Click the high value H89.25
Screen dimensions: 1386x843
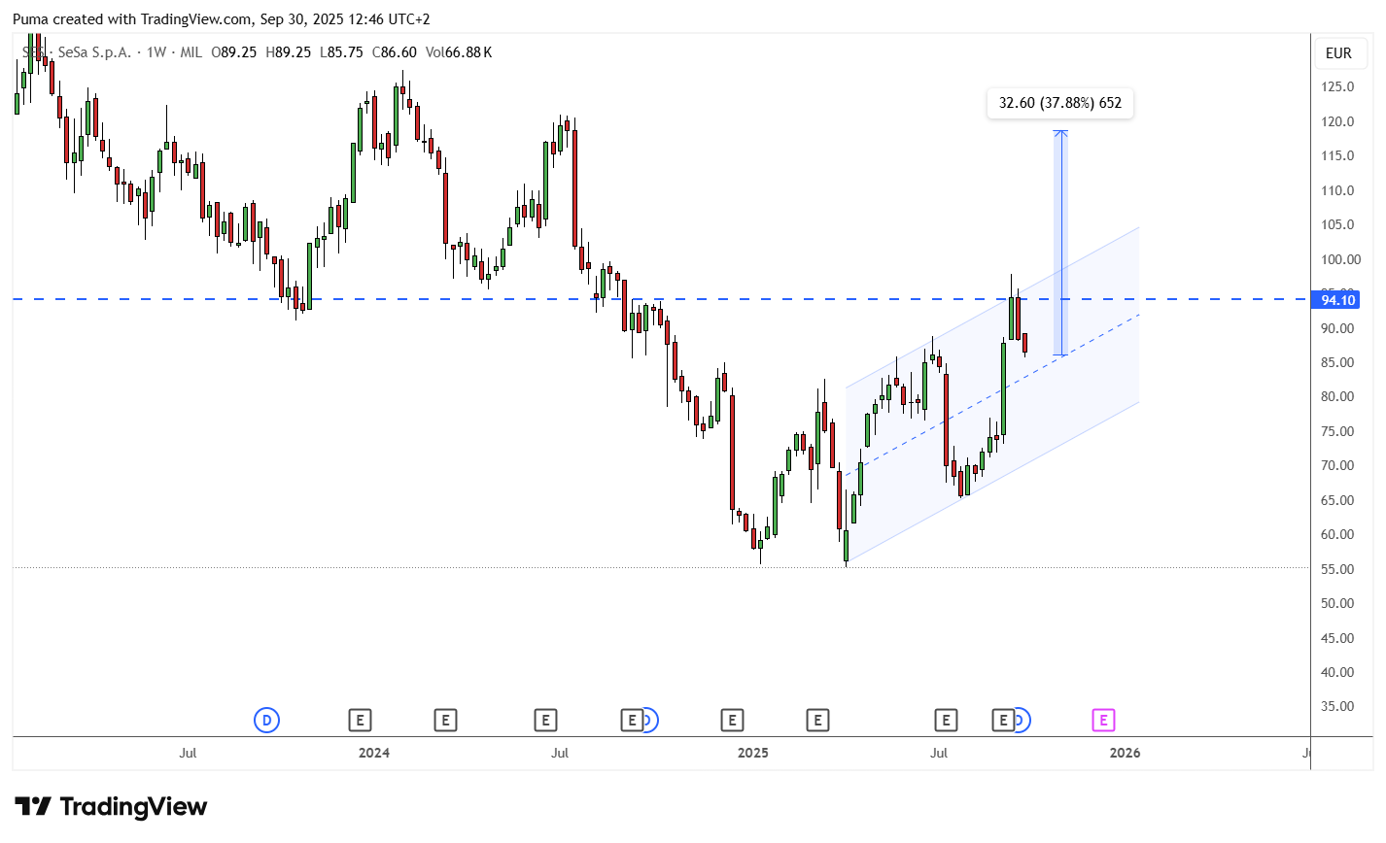point(289,52)
